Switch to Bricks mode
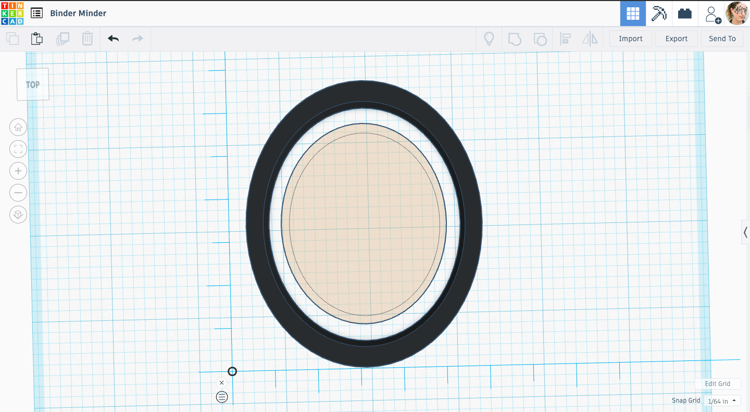750x412 pixels. coord(685,14)
